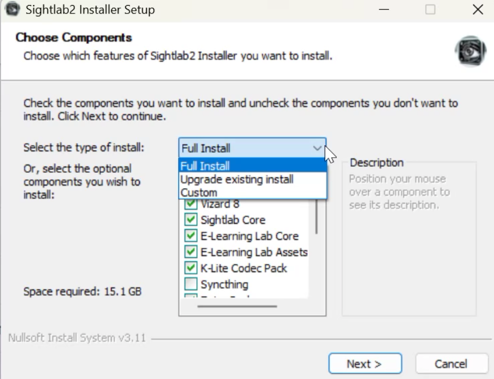494x379 pixels.
Task: Collapse the install type dropdown arrow
Action: [317, 148]
